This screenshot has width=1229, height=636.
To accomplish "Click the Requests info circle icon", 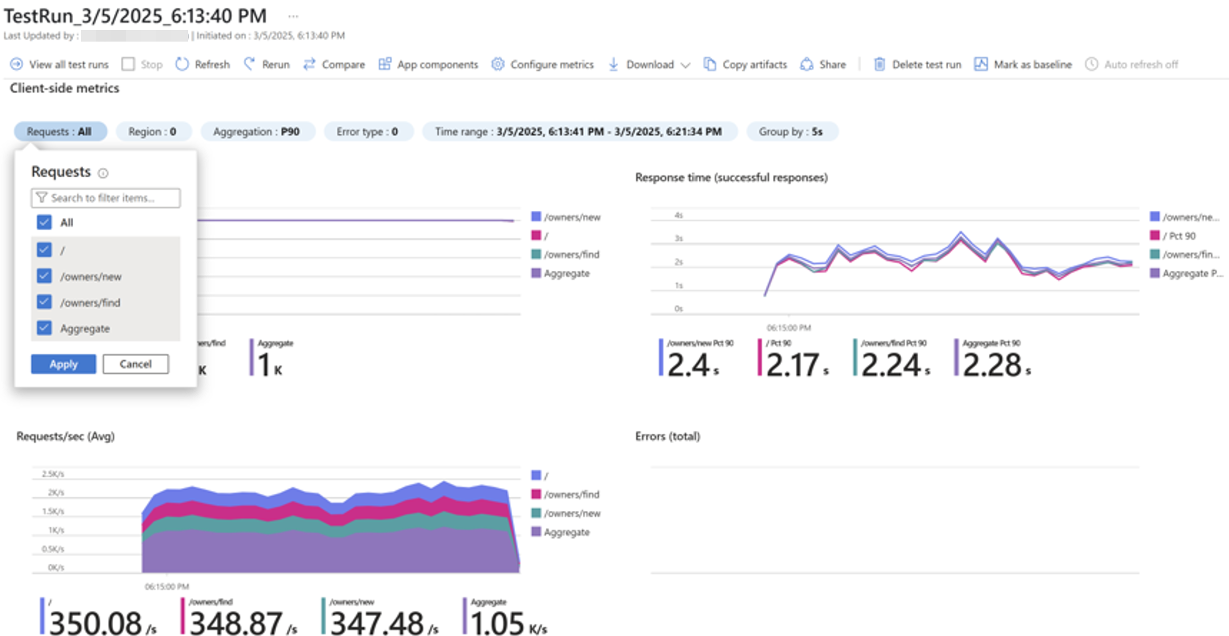I will click(x=103, y=173).
